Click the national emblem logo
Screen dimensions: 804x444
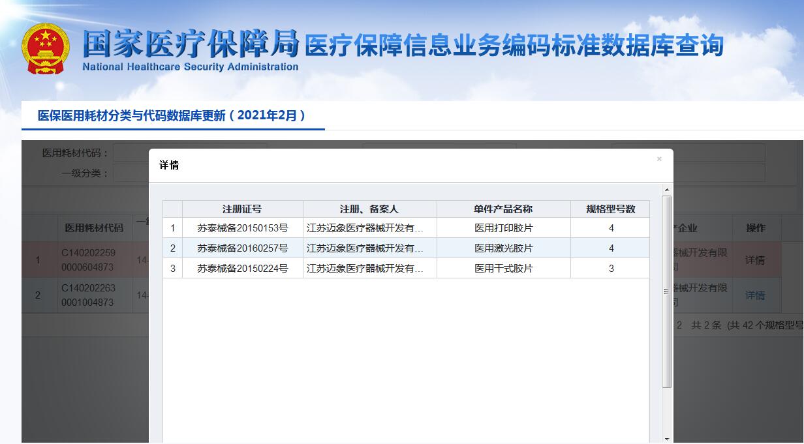click(x=45, y=49)
